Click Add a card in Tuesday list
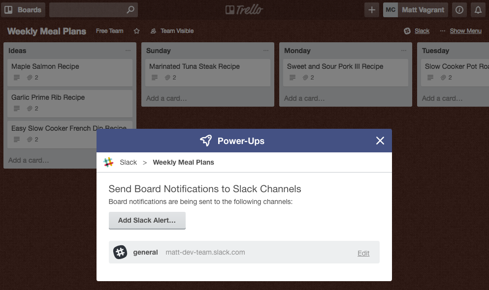This screenshot has width=489, height=290. 442,98
